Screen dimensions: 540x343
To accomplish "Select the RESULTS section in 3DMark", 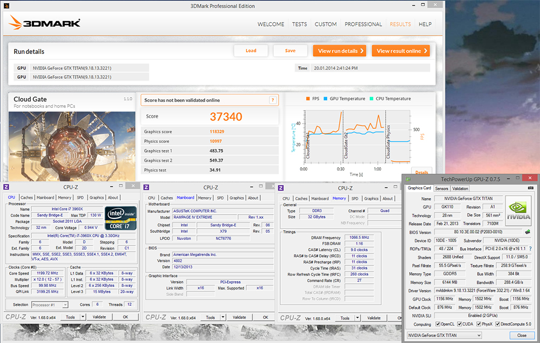I will click(400, 24).
